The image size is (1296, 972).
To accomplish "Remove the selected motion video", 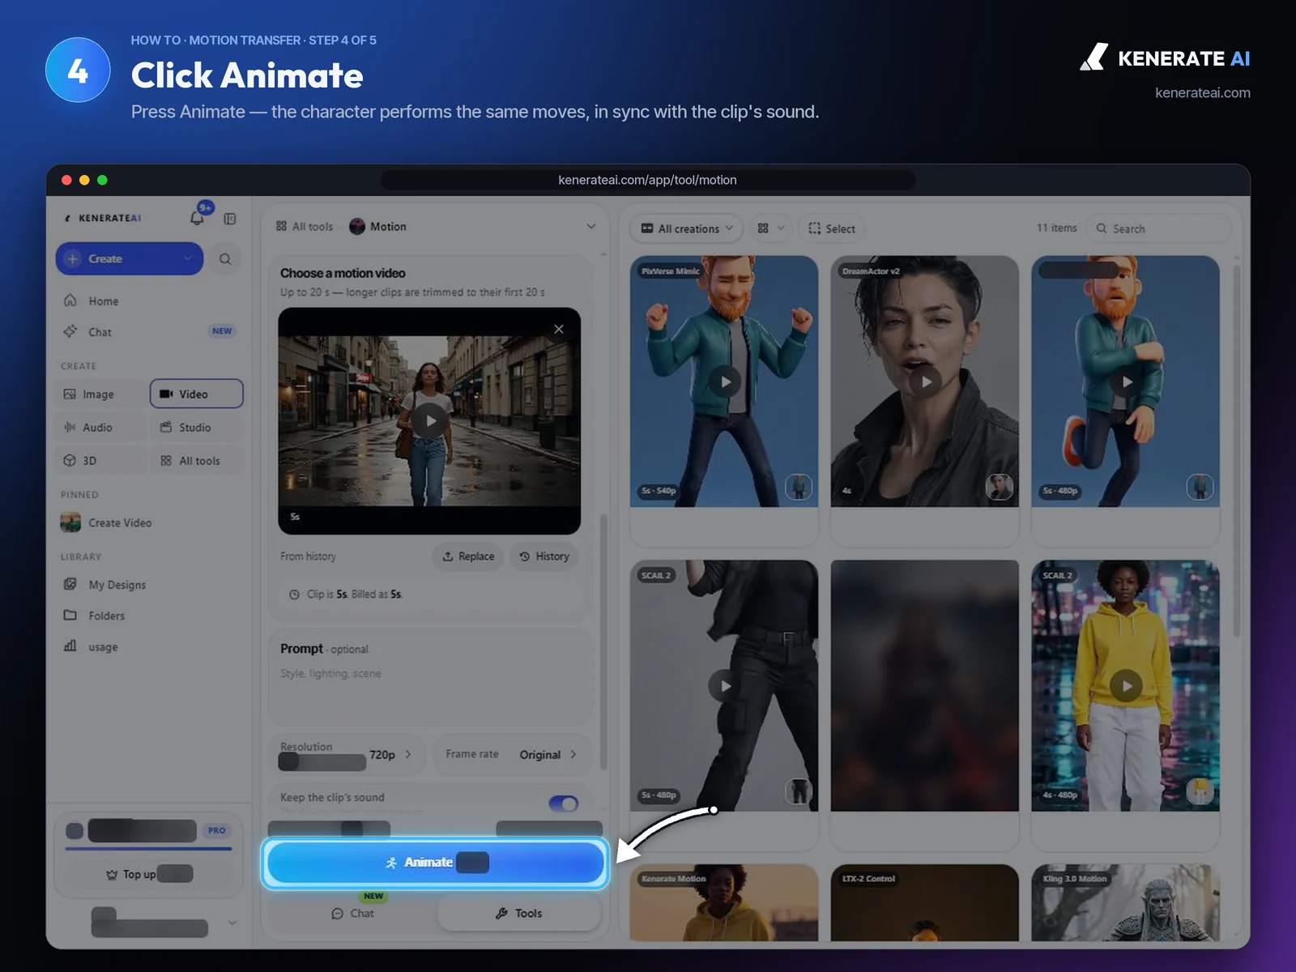I will pyautogui.click(x=559, y=329).
